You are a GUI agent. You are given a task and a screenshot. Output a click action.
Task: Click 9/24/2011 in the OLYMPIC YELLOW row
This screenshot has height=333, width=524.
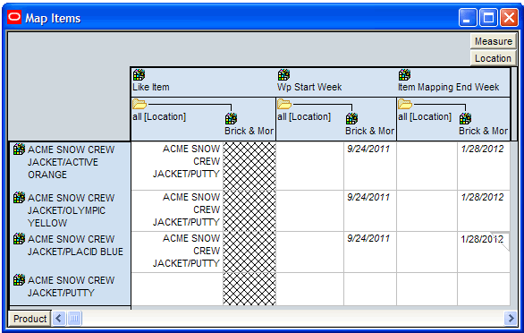[368, 197]
